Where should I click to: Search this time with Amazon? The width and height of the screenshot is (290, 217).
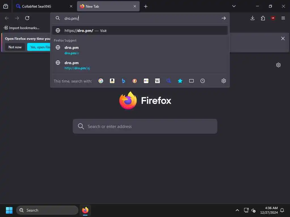(112, 81)
